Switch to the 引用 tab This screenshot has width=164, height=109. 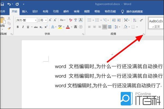coord(56,11)
